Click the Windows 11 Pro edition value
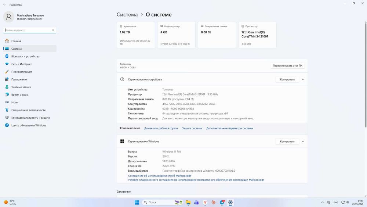Screen dimensions: 367x207 click(171, 152)
